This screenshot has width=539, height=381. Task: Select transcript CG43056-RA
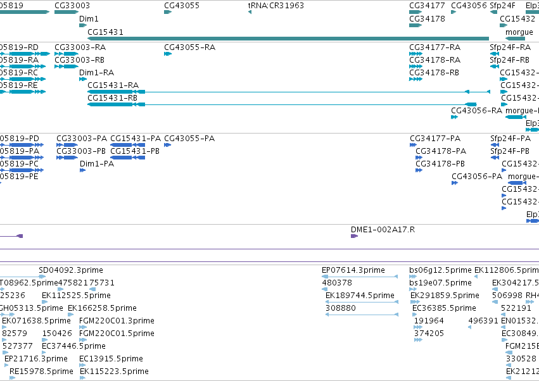pyautogui.click(x=476, y=111)
